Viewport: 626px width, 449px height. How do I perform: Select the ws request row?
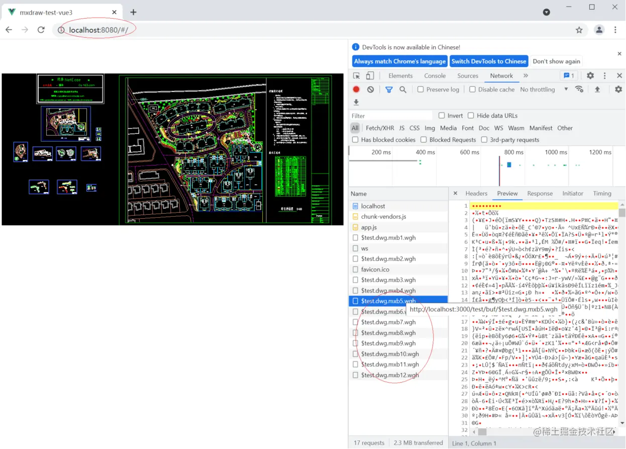tap(398, 248)
